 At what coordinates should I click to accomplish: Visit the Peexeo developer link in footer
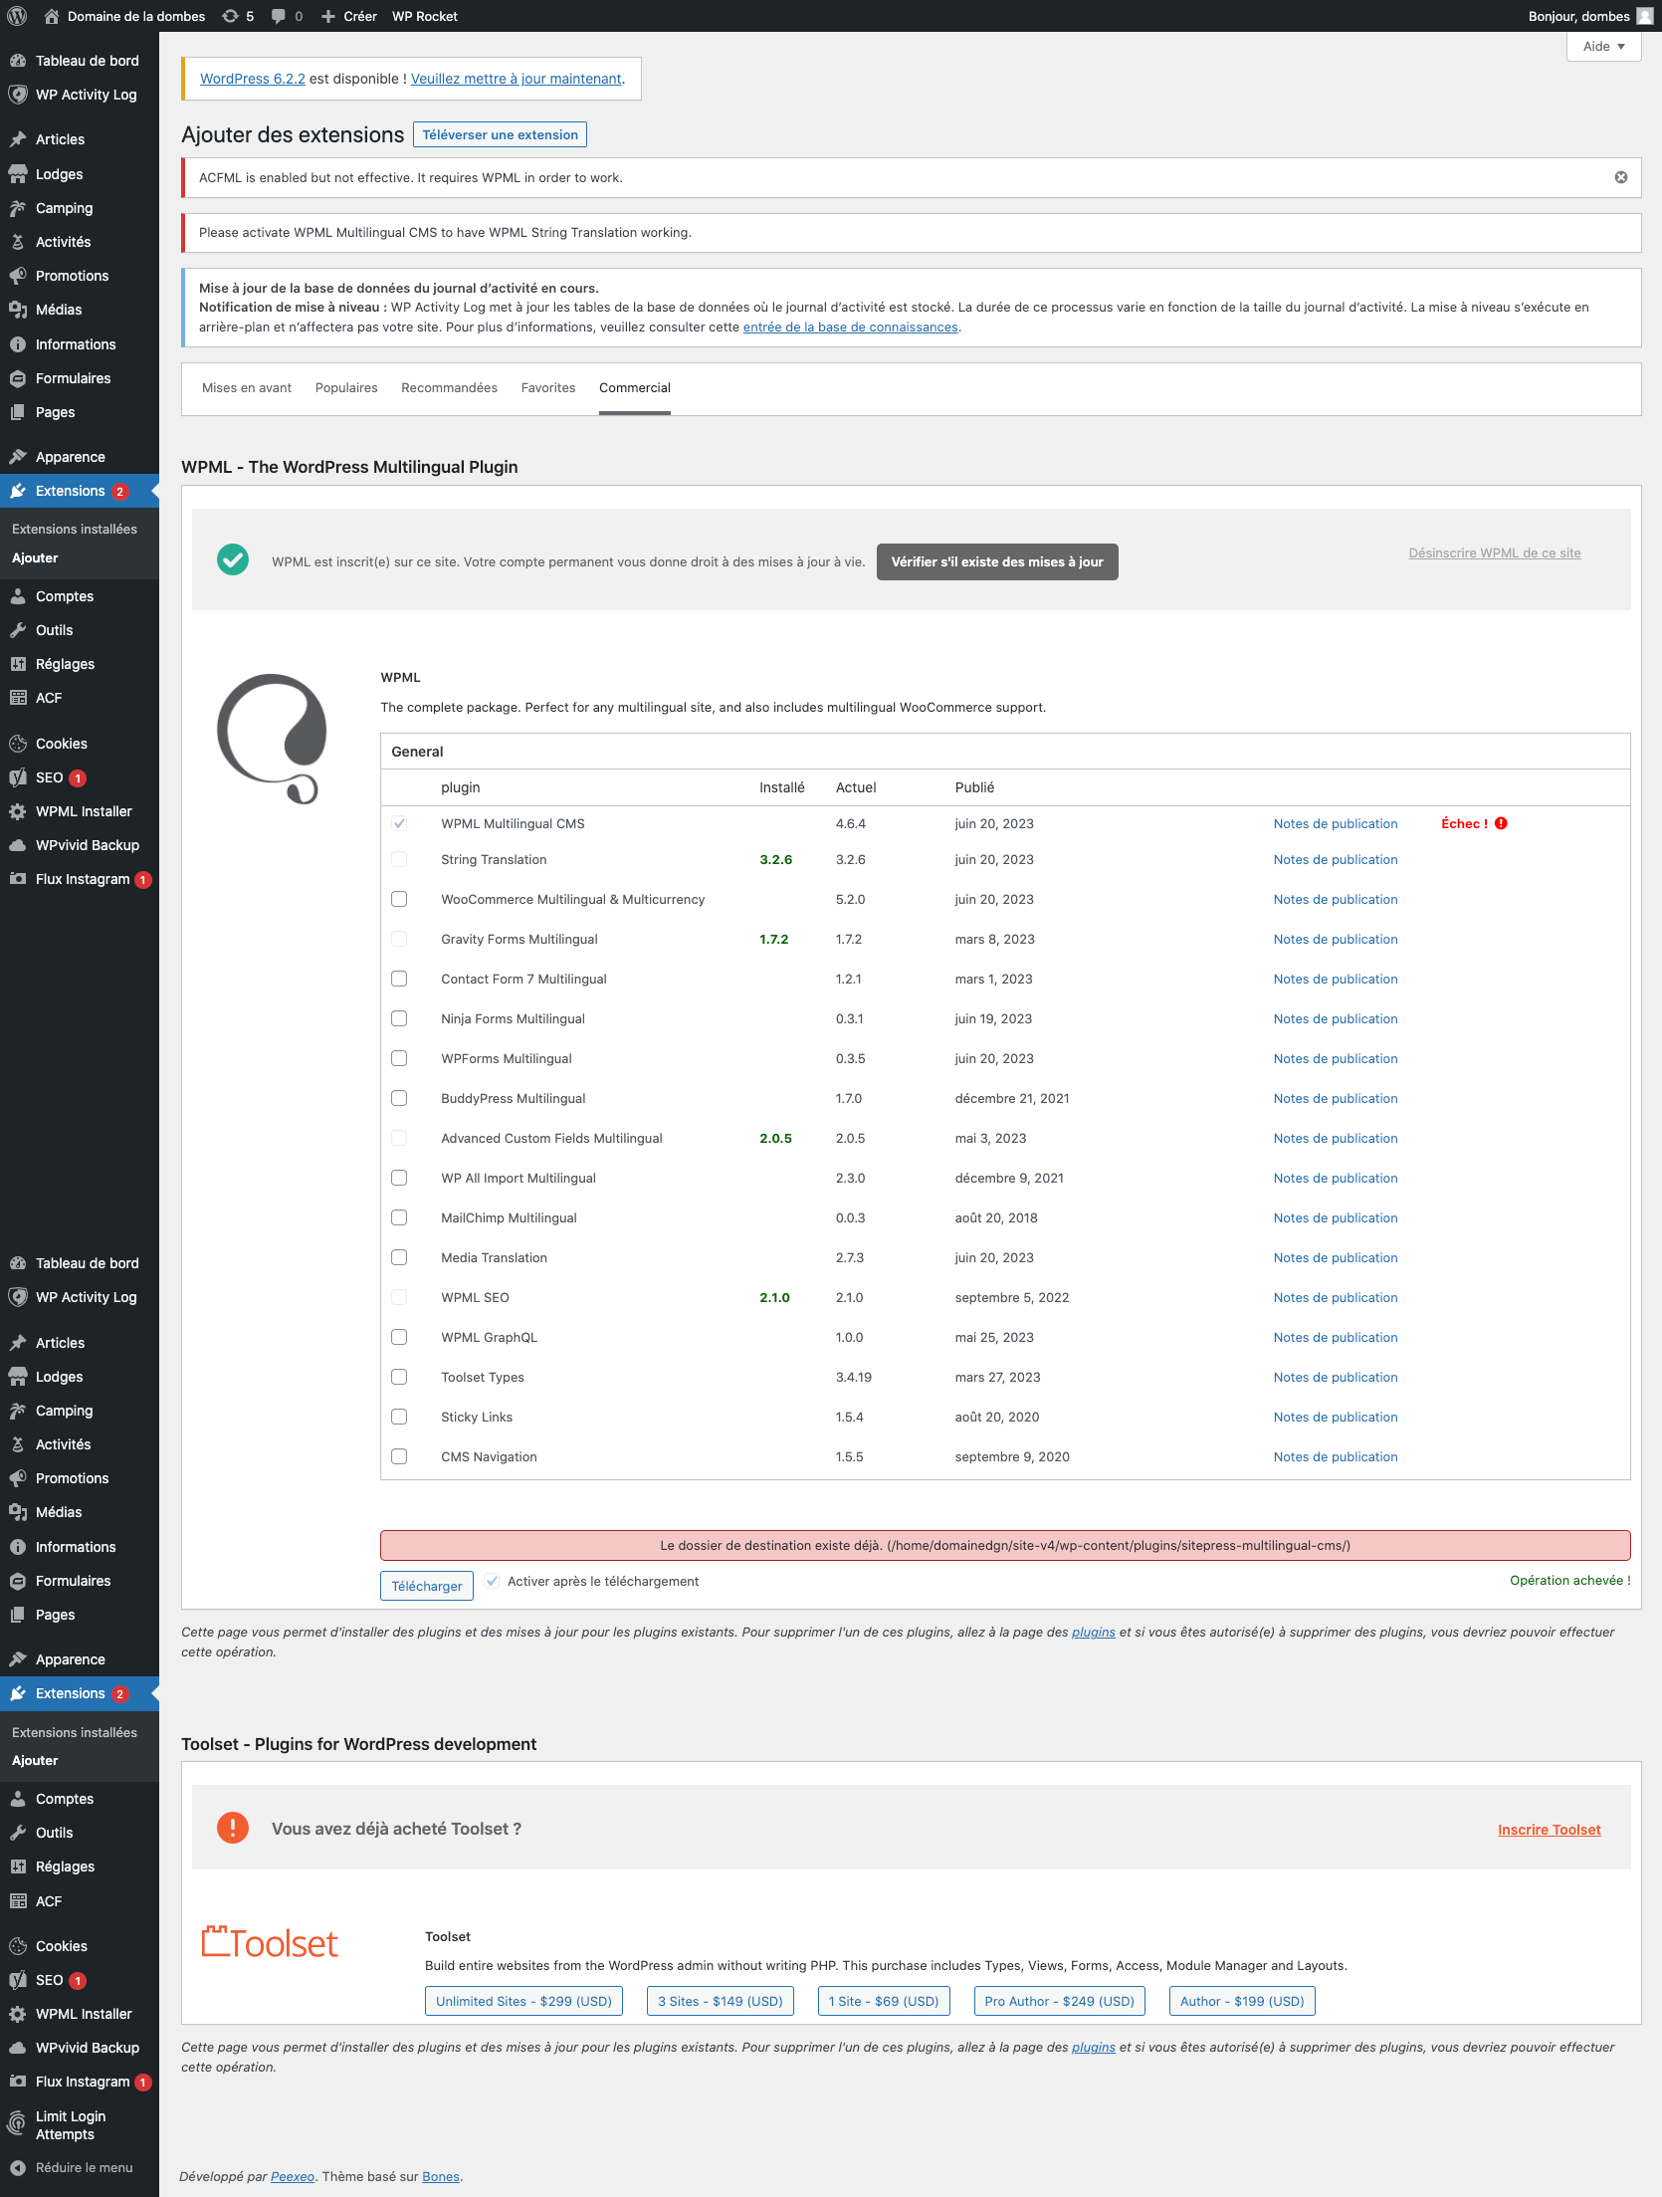pos(293,2176)
